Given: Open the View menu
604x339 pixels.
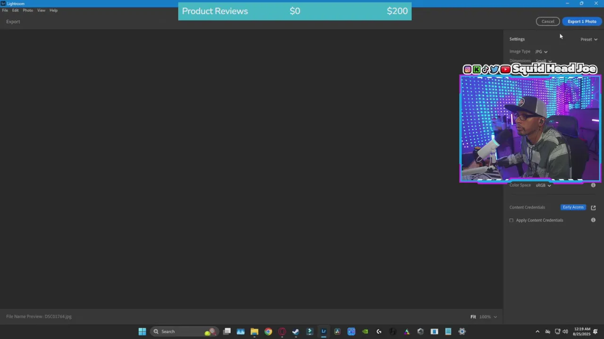Looking at the screenshot, I should (x=41, y=10).
